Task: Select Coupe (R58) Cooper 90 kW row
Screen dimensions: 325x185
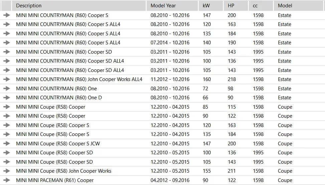Action: [162, 116]
